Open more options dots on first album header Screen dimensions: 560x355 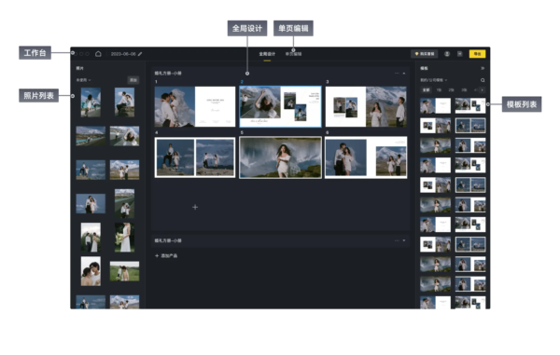point(397,73)
